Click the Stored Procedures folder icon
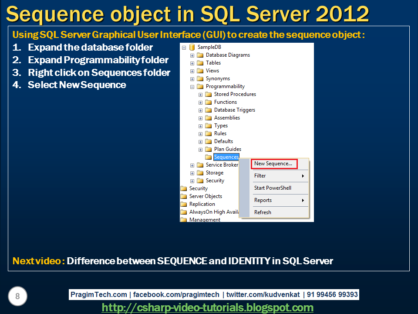Image resolution: width=418 pixels, height=314 pixels. tap(208, 95)
